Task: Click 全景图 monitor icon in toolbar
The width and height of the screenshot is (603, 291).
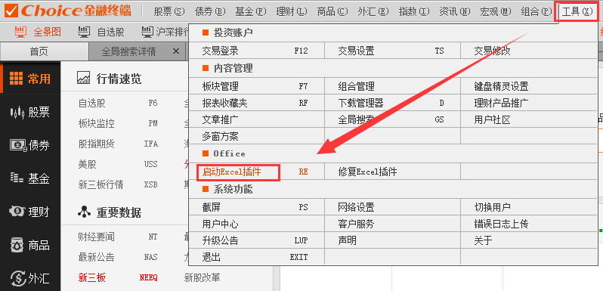Action: point(20,32)
